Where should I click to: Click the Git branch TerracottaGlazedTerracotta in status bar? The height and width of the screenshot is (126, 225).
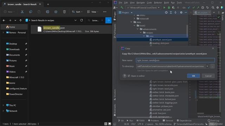click(188, 124)
